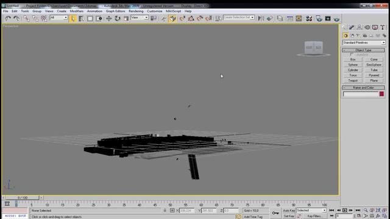The width and height of the screenshot is (390, 219).
Task: Open the Rendering menu
Action: 136,11
